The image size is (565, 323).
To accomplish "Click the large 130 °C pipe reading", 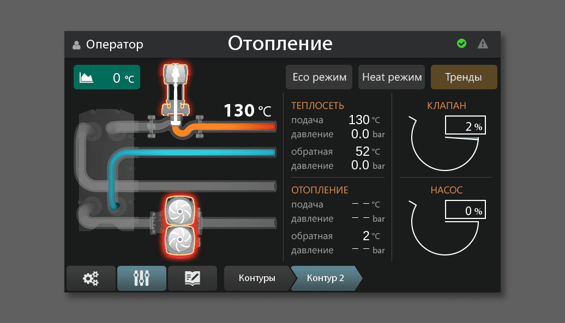I will click(247, 111).
